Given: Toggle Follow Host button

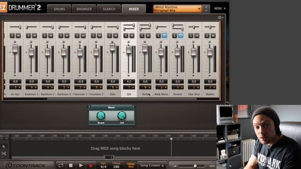Looking at the screenshot, I should click(x=131, y=165).
